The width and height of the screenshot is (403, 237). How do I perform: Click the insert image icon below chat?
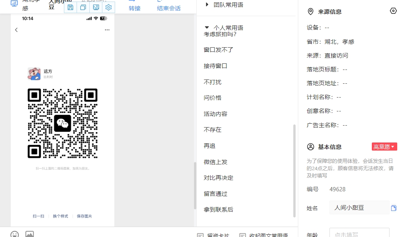click(30, 234)
